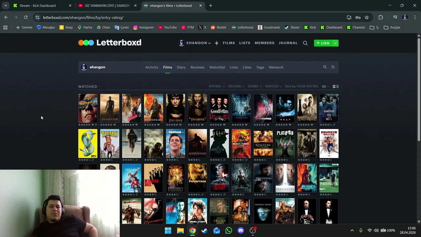
Task: Open the GENRE filter dropdown
Action: [255, 86]
